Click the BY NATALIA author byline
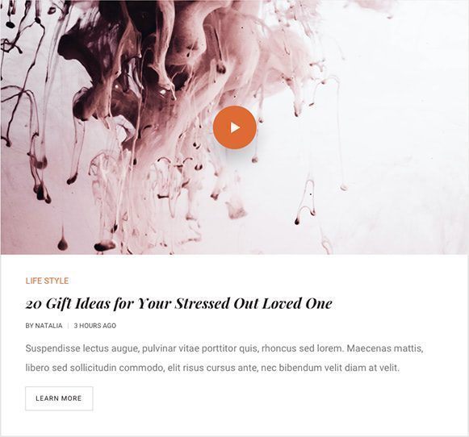Screen dimensions: 469x437 pos(44,326)
